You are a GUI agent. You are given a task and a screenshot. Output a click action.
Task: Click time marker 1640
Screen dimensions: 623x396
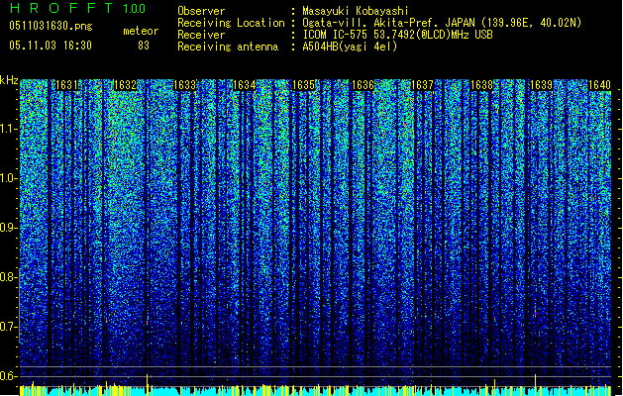click(x=599, y=85)
